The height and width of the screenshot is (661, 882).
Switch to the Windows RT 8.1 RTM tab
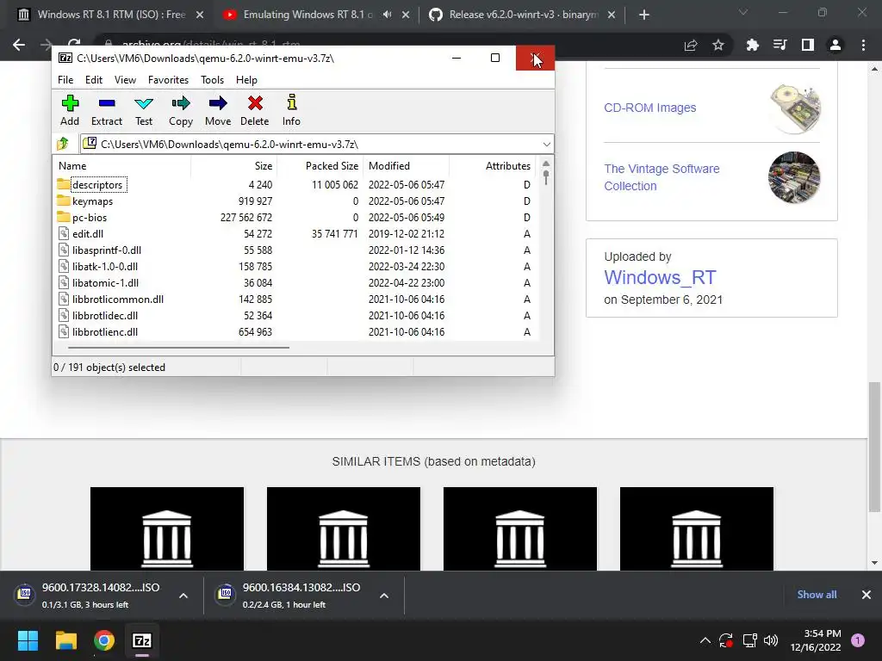[x=111, y=15]
